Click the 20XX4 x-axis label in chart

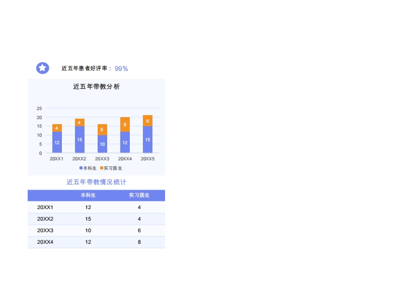(x=125, y=159)
